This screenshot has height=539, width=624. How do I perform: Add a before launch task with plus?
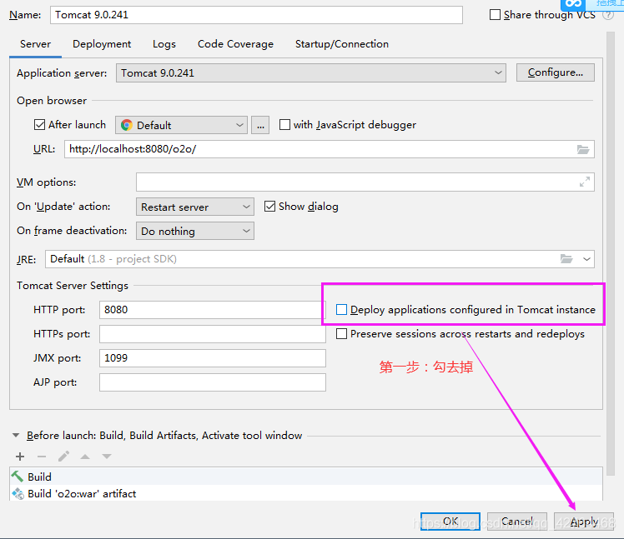20,457
